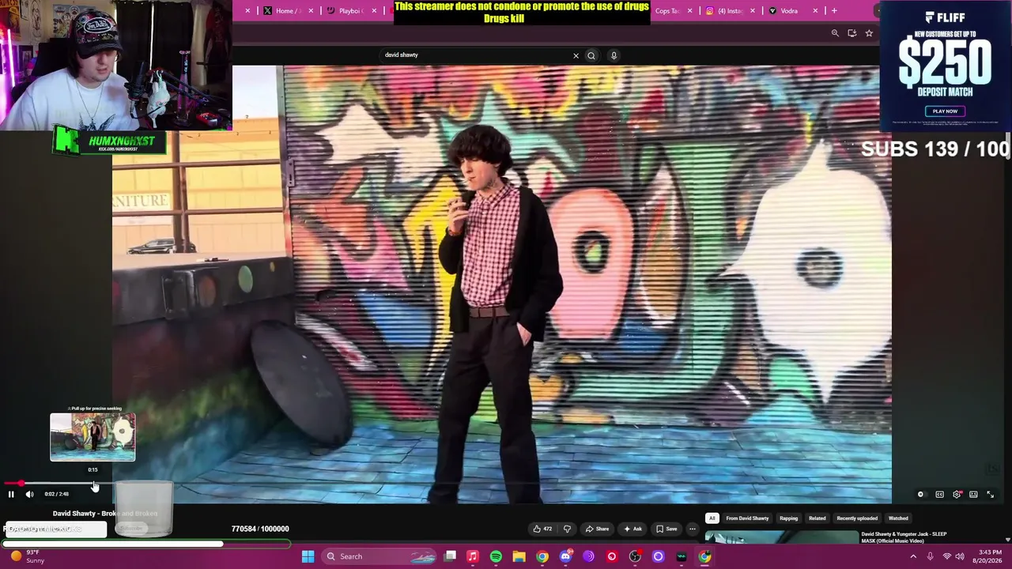Like the video with 472 likes

(x=543, y=529)
